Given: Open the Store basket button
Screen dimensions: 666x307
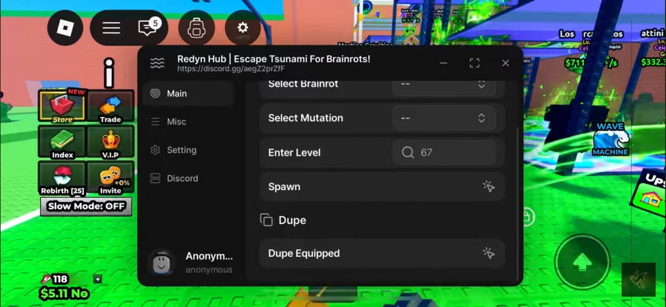Looking at the screenshot, I should coord(62,106).
